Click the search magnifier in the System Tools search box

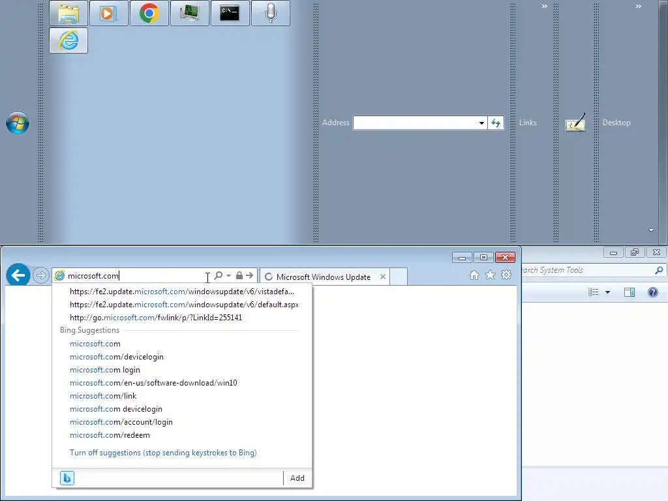[659, 270]
